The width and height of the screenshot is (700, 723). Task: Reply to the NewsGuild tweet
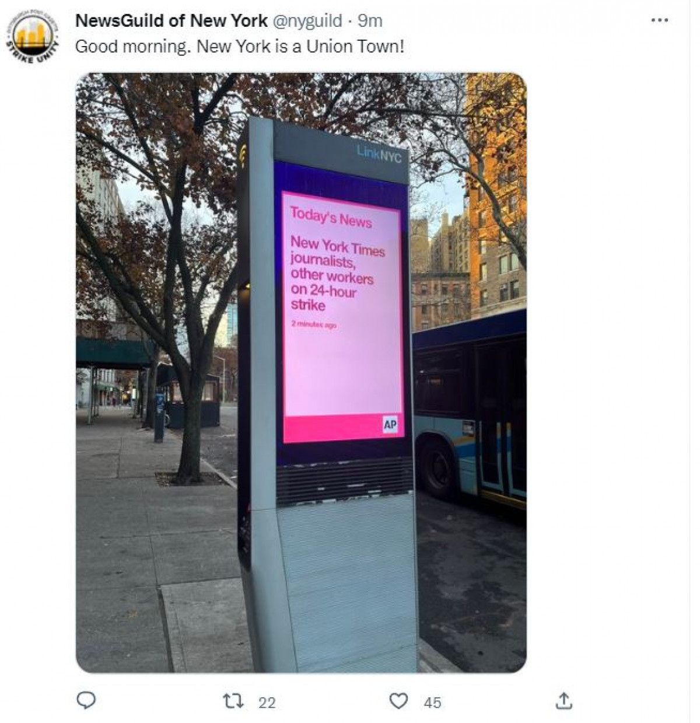tap(86, 700)
